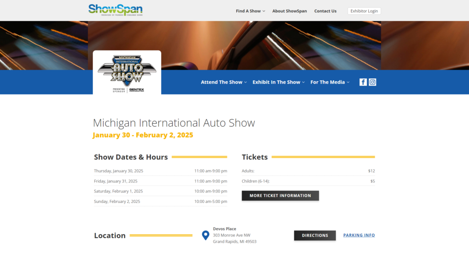Go to About ShowSpan page
The image size is (469, 264).
pyautogui.click(x=289, y=11)
